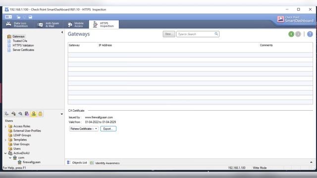Collapse the ActiveDirAU tree node

(x=5, y=153)
